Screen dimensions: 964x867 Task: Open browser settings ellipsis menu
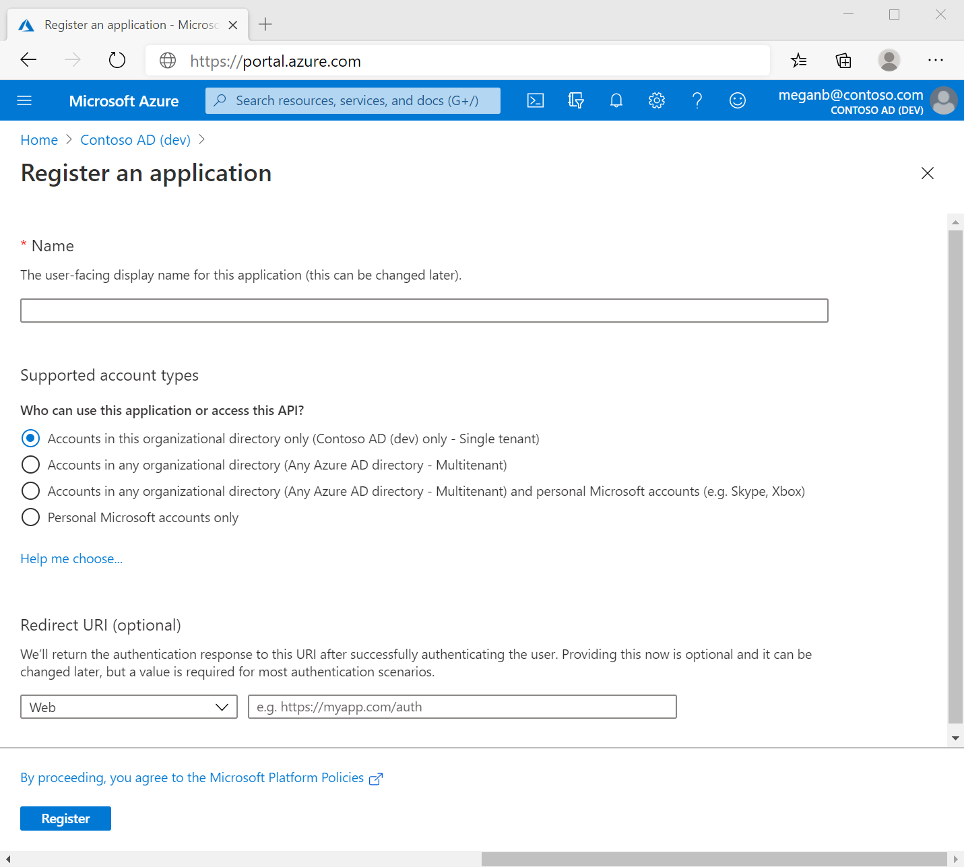[x=936, y=60]
